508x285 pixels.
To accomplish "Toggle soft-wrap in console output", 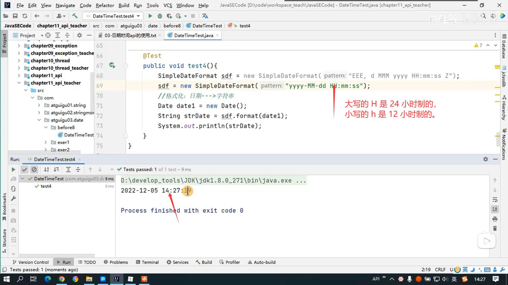I will [495, 199].
